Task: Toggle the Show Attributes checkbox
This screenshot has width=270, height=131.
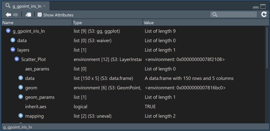Action: click(x=40, y=15)
